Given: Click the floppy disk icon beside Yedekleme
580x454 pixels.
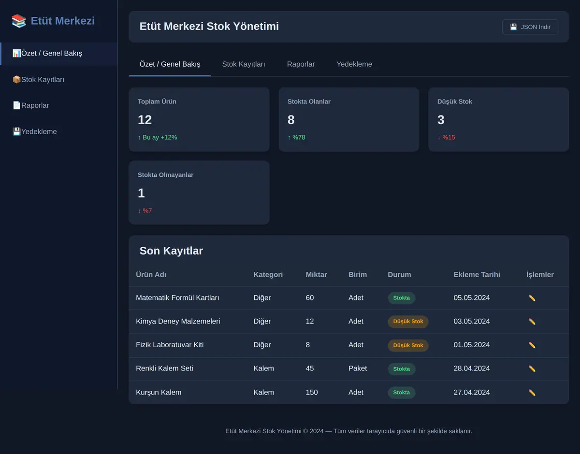Looking at the screenshot, I should coord(16,131).
